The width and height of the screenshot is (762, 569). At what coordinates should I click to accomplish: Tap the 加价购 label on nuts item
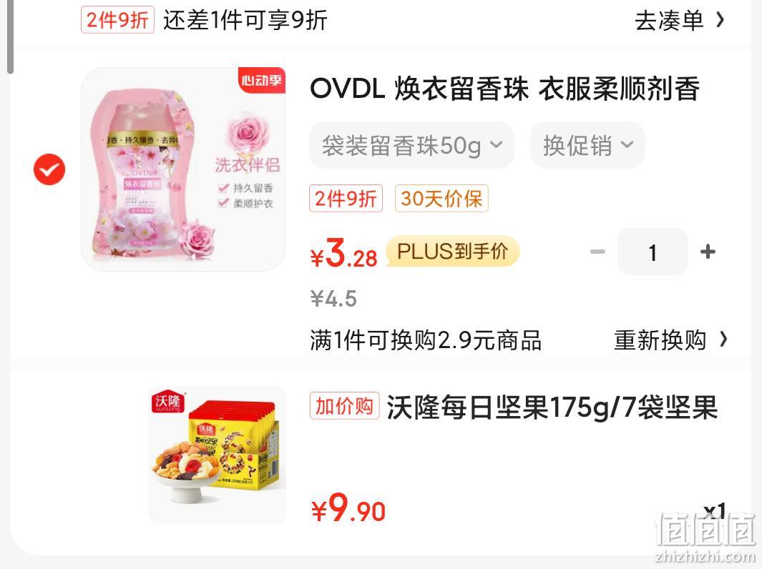(344, 406)
